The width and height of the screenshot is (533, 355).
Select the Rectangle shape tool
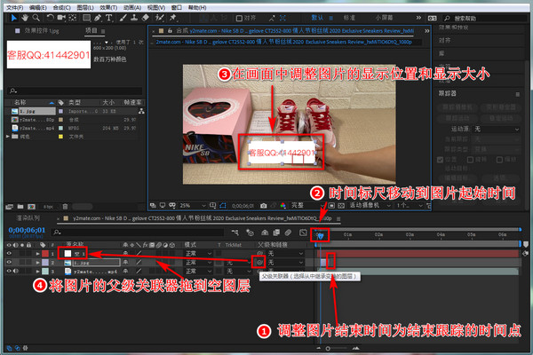tap(87, 18)
